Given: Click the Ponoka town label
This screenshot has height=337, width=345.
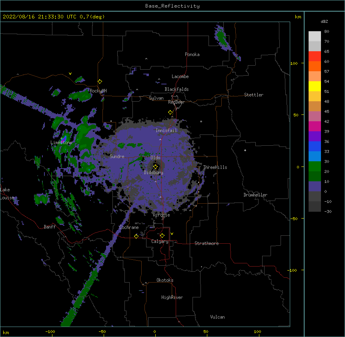Looking at the screenshot, I should click(192, 54).
